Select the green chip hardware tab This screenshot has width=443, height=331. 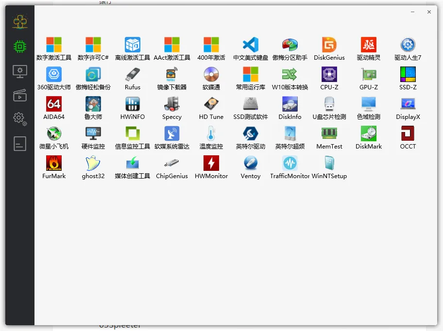click(x=20, y=47)
